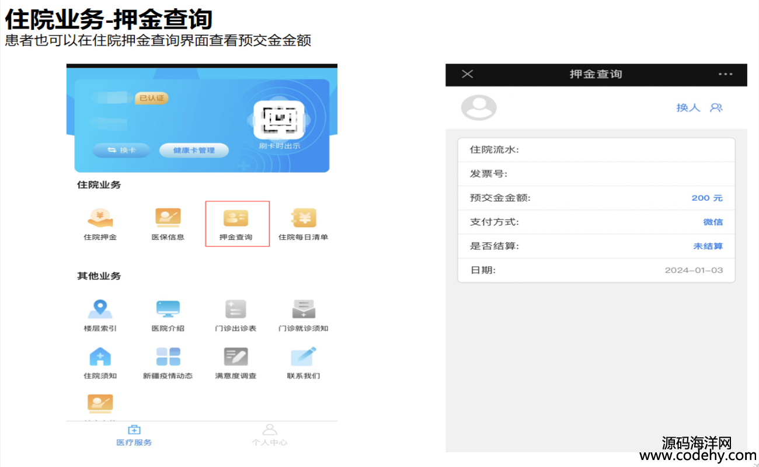Open the 联系我们 icon
The image size is (759, 467).
304,356
